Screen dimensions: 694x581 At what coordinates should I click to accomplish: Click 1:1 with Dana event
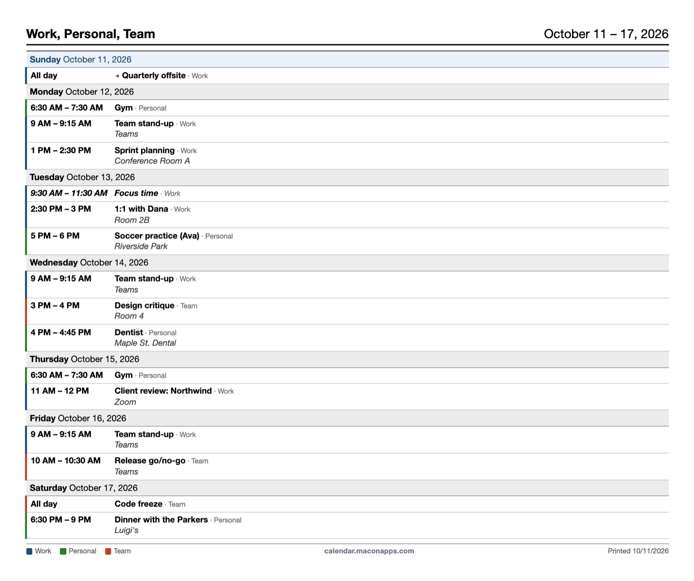141,209
